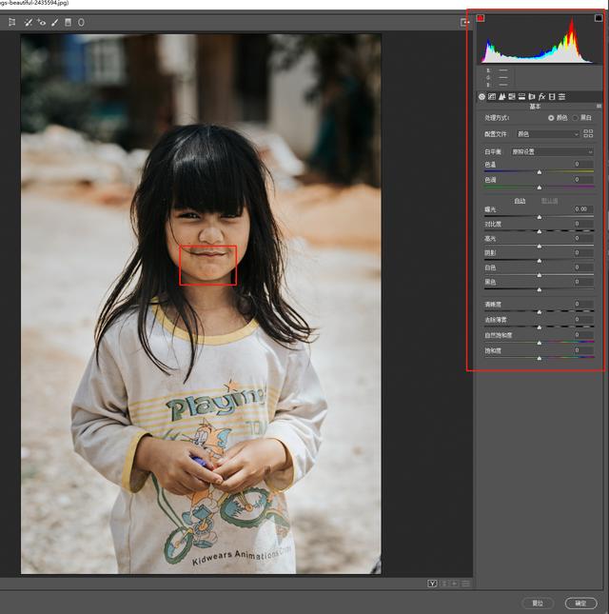Click the 默认值 (Default) link
This screenshot has height=614, width=609.
click(x=549, y=201)
